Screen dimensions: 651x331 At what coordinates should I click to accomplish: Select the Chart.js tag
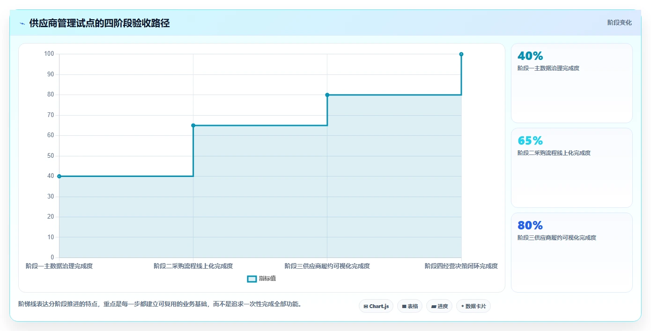tap(376, 306)
